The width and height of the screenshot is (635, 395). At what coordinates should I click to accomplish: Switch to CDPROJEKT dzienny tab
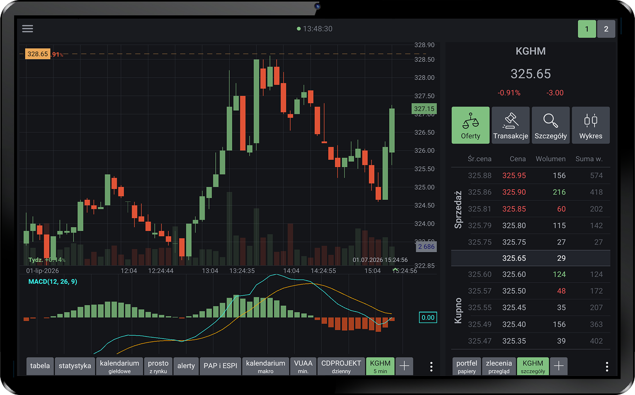pos(341,366)
